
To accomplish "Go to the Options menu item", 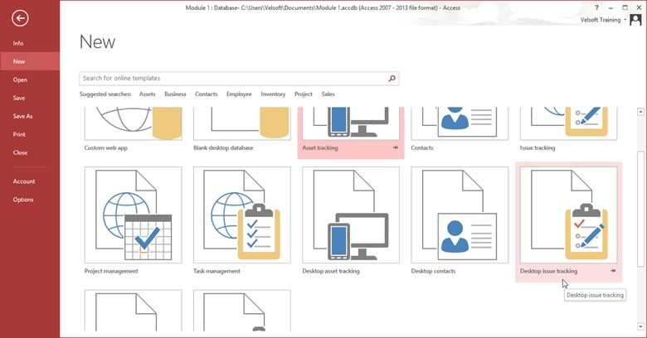I will click(x=23, y=200).
